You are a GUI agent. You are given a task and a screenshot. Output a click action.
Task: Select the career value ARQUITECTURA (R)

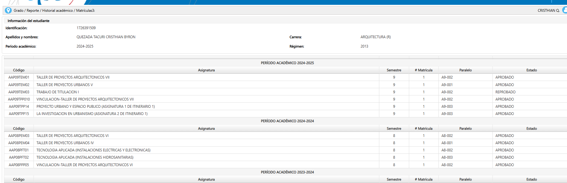(x=375, y=37)
